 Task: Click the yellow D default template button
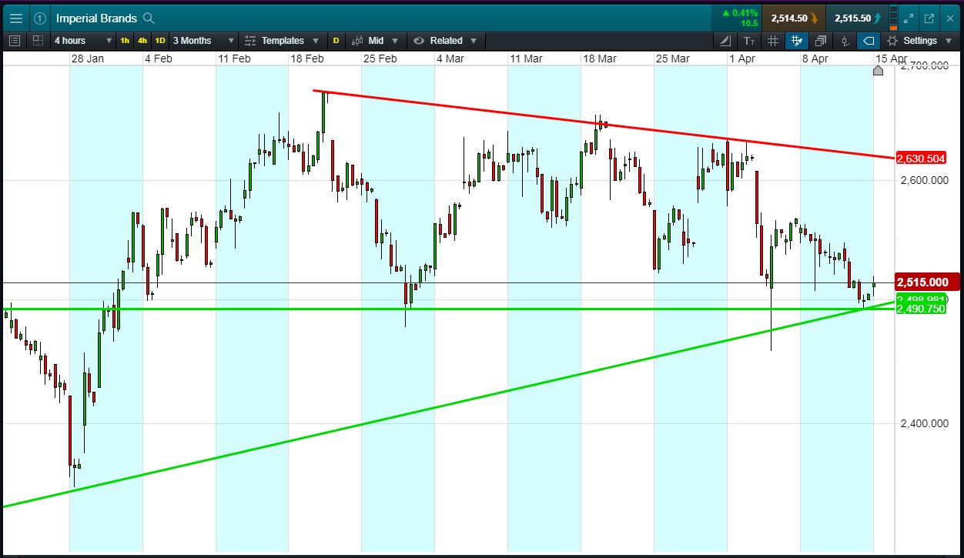pyautogui.click(x=336, y=41)
